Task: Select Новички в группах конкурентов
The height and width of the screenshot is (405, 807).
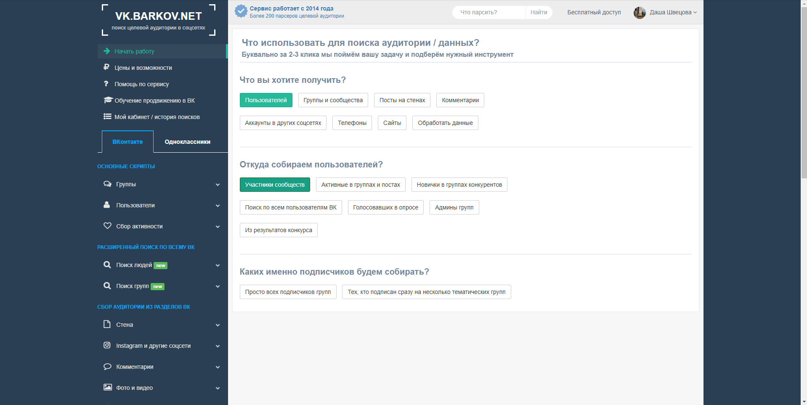Action: point(459,185)
